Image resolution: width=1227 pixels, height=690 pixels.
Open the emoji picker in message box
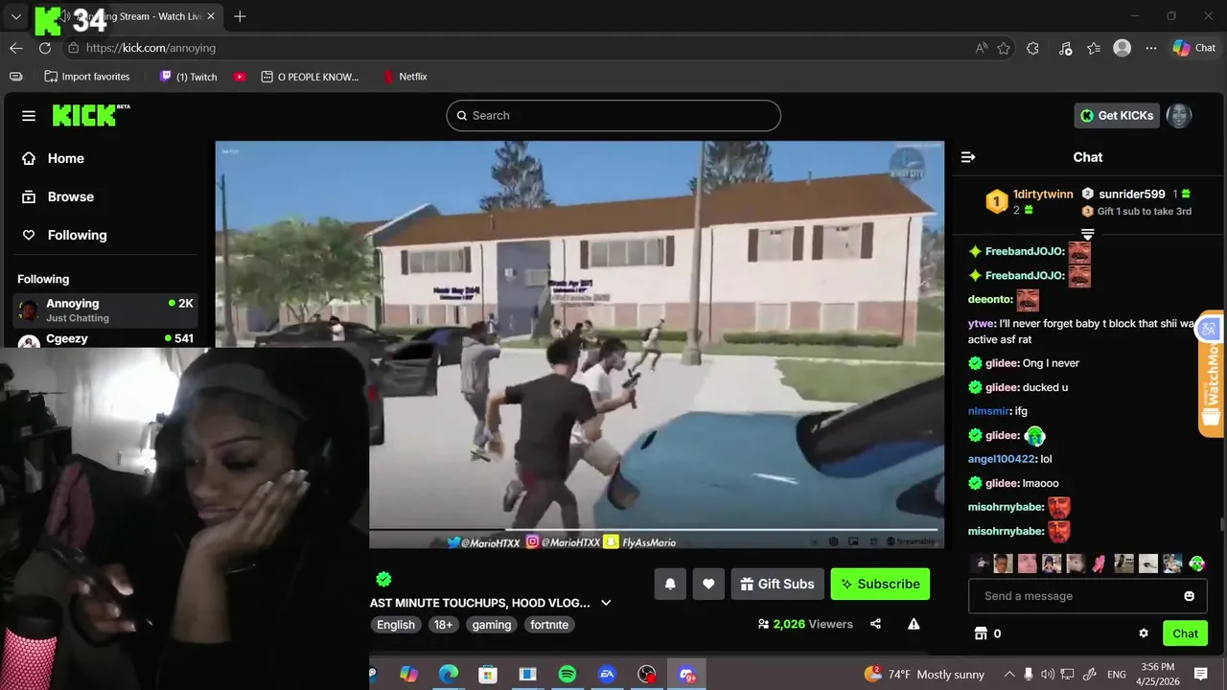point(1190,596)
